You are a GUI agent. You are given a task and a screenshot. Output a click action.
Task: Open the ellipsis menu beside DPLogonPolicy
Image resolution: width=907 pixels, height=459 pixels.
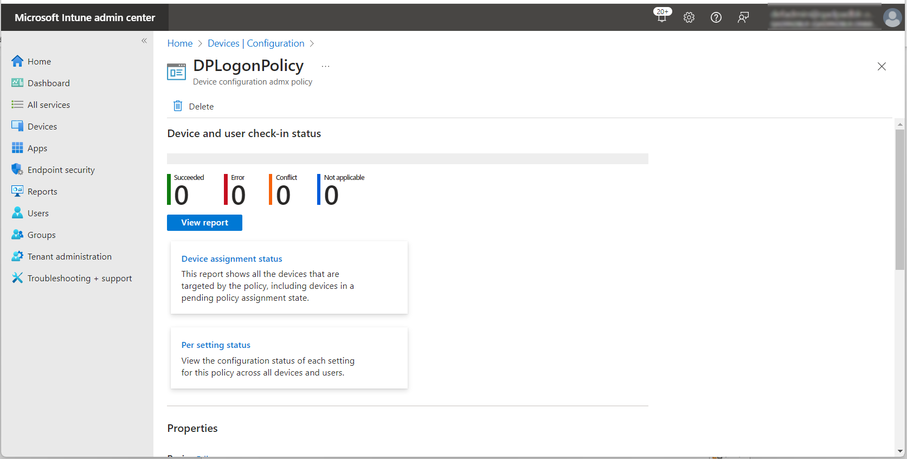point(325,66)
